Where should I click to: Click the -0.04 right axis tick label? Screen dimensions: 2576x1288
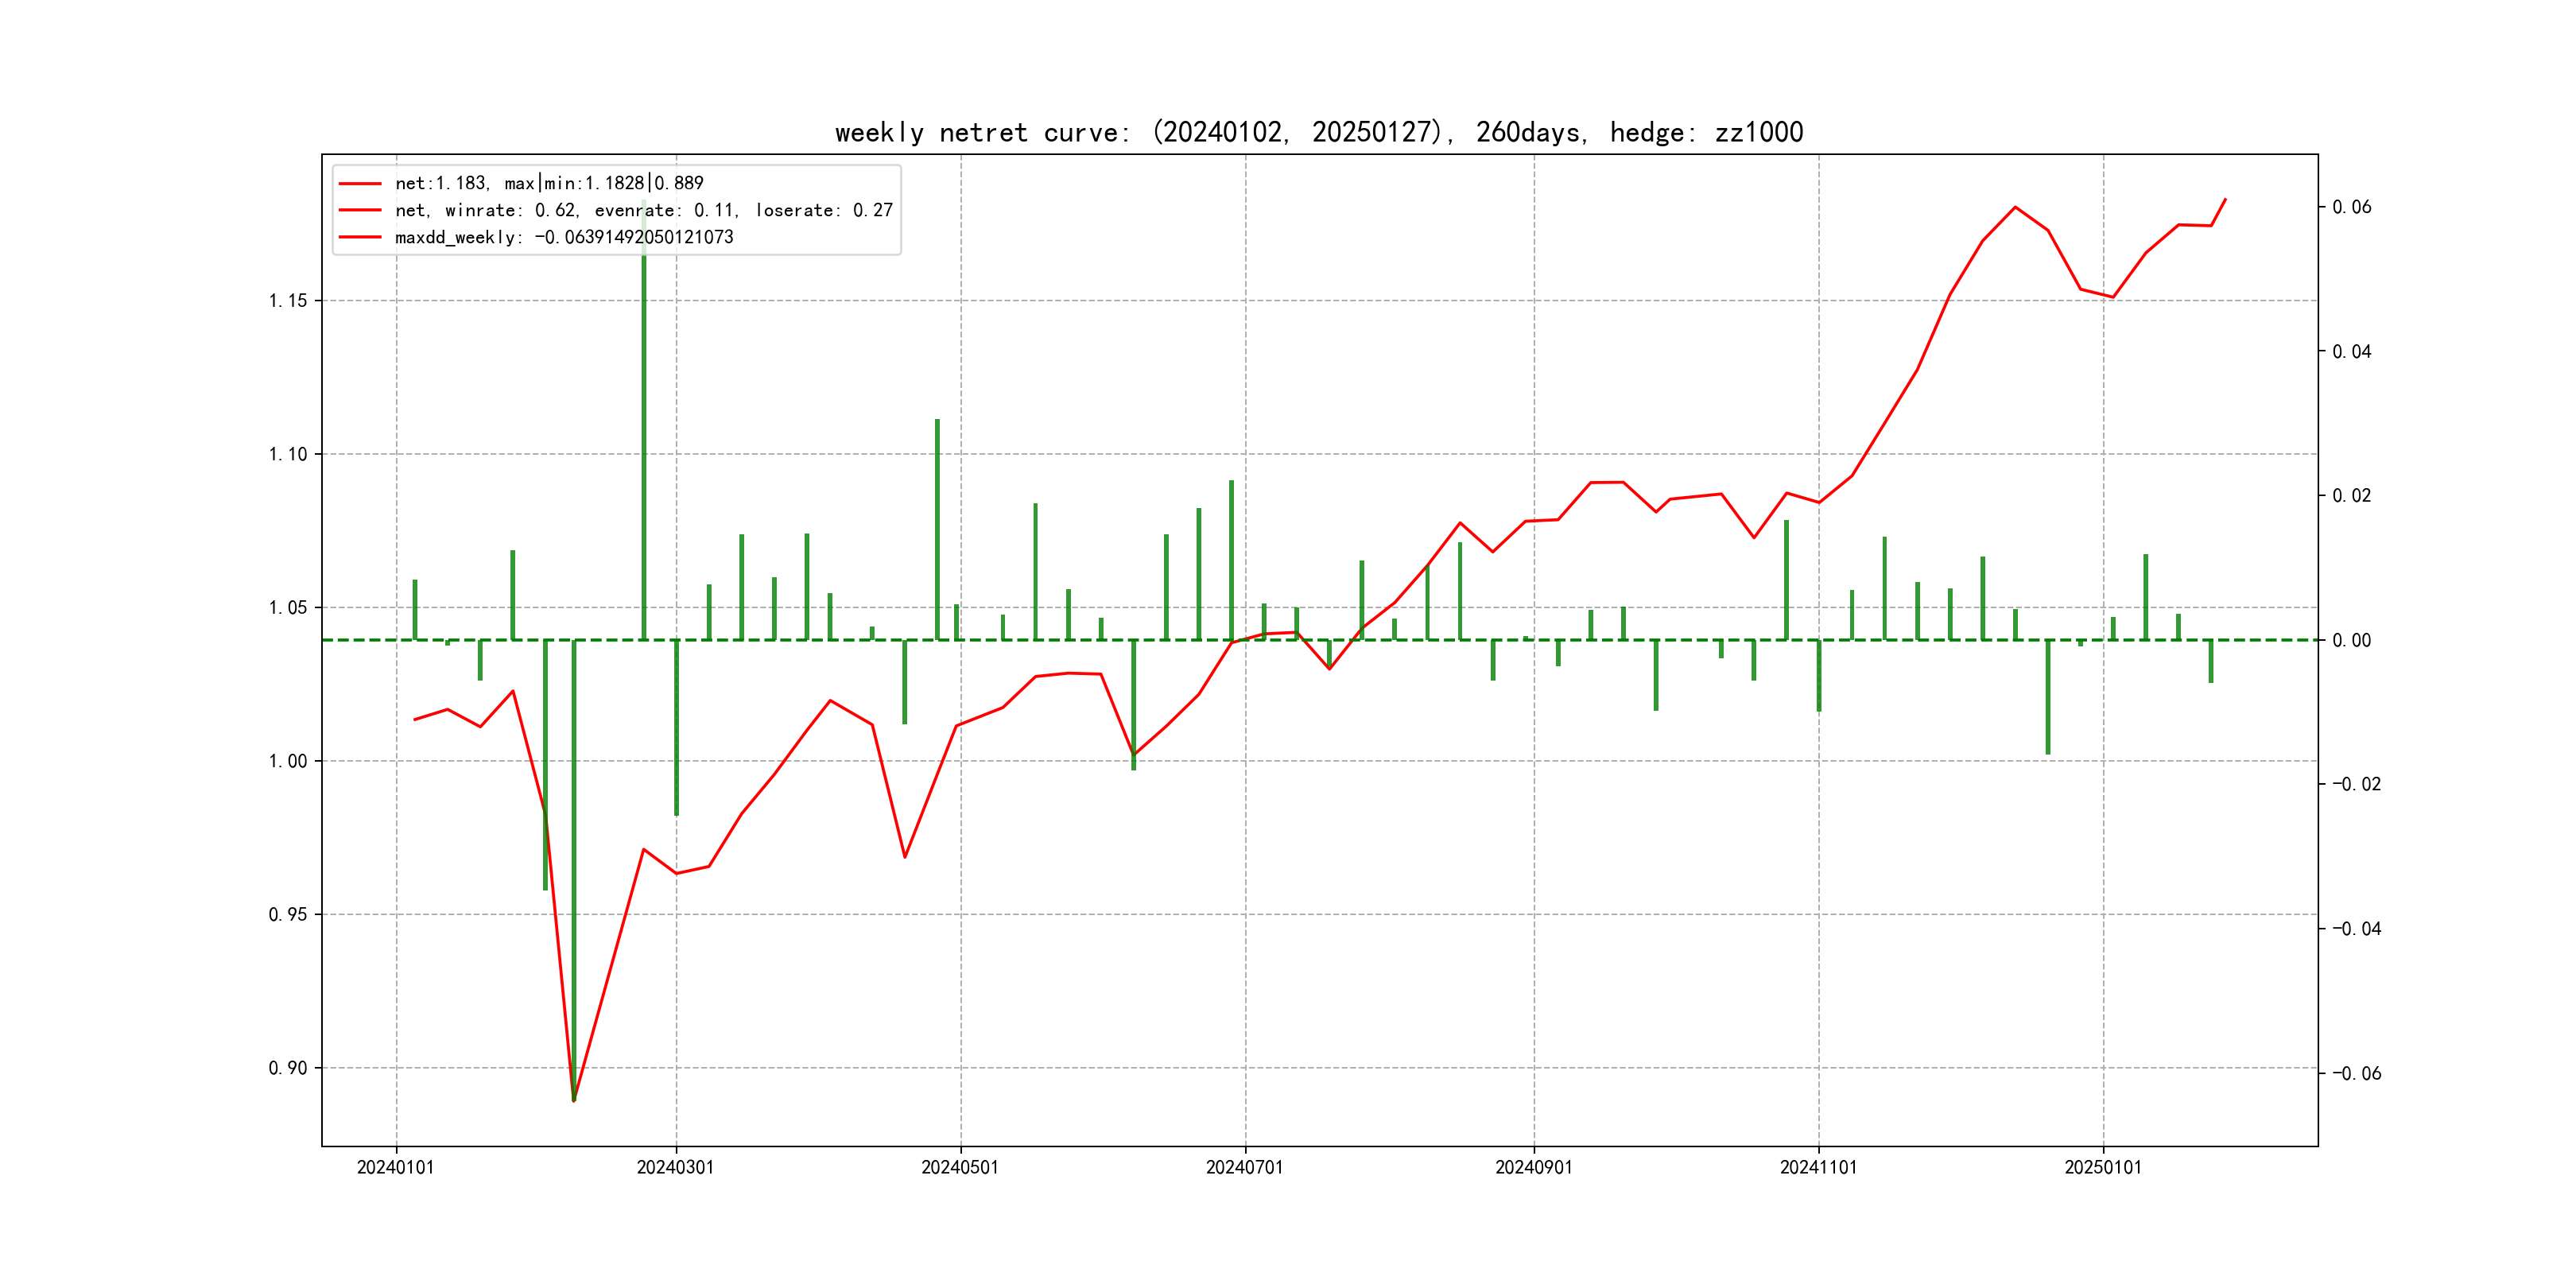pyautogui.click(x=2356, y=929)
